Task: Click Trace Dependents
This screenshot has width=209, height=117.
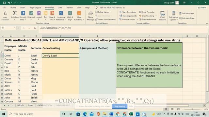Action: pos(128,16)
